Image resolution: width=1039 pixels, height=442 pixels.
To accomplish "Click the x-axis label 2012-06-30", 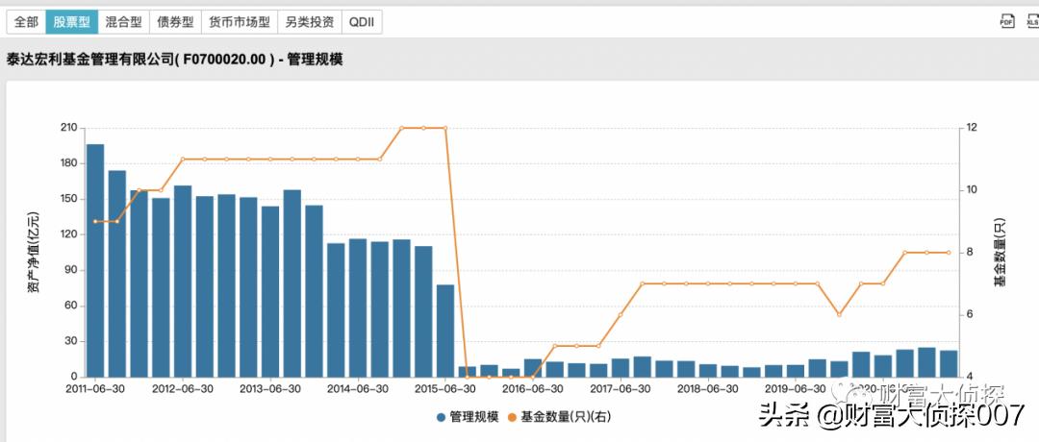I will [x=184, y=389].
